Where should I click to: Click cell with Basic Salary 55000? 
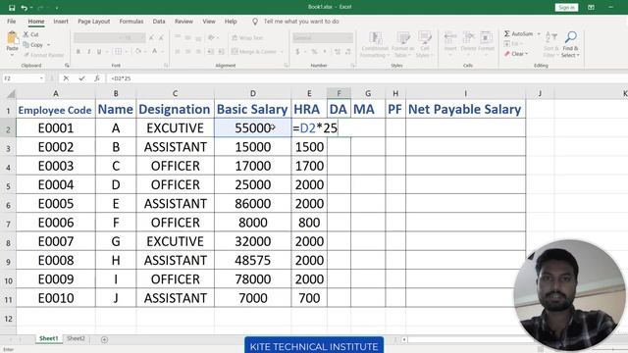(x=253, y=128)
